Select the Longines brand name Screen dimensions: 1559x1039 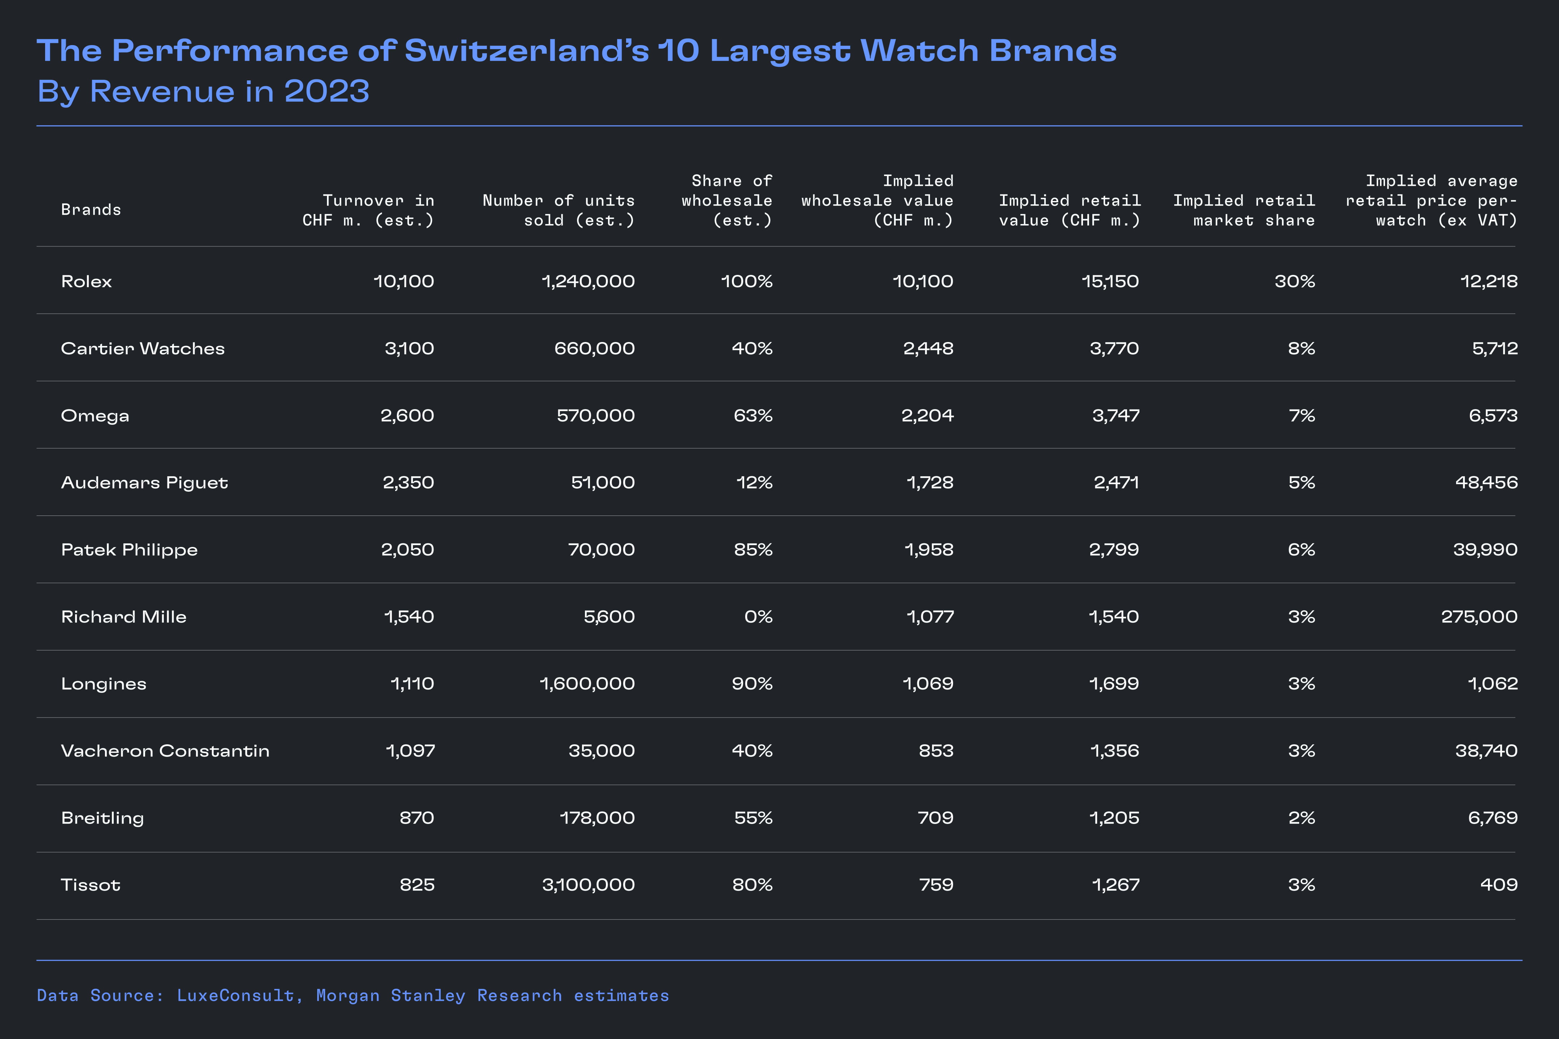click(104, 684)
